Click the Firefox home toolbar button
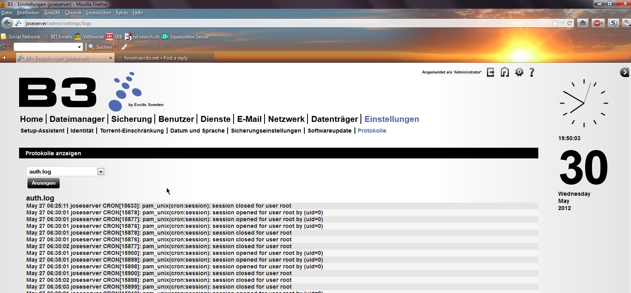This screenshot has width=631, height=293. [583, 23]
